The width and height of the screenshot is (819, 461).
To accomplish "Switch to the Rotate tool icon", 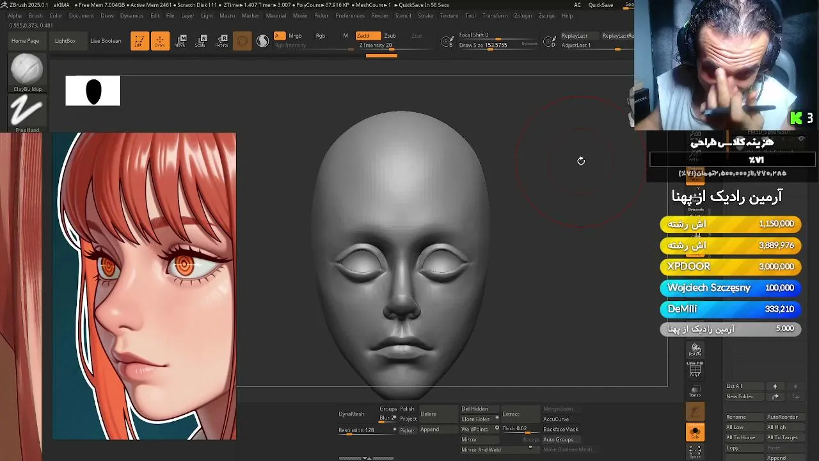I will [x=222, y=41].
